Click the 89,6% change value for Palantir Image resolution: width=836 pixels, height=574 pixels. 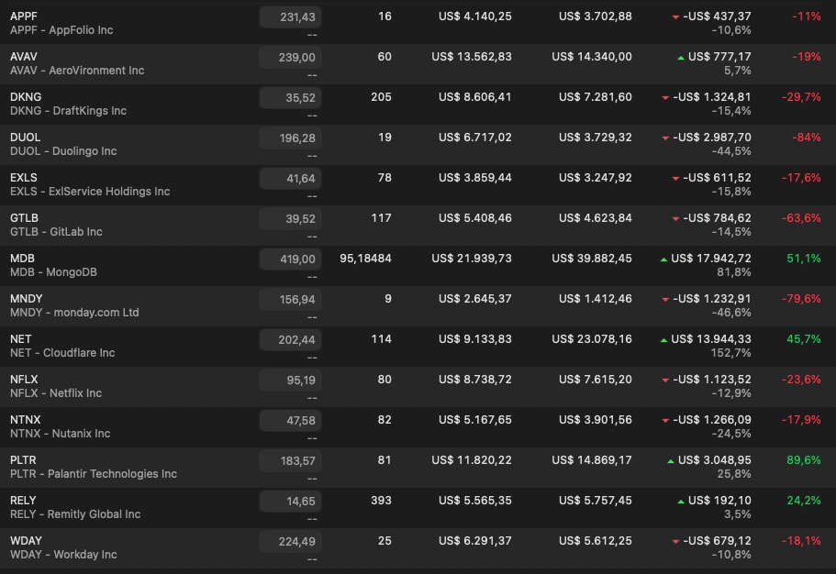point(803,460)
